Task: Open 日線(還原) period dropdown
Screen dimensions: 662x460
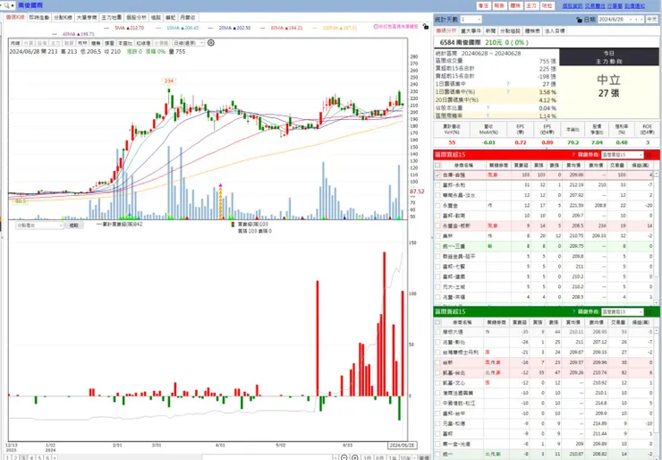Action: click(189, 43)
